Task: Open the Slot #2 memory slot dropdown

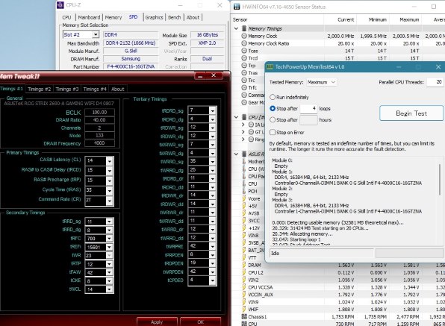Action: (x=96, y=34)
